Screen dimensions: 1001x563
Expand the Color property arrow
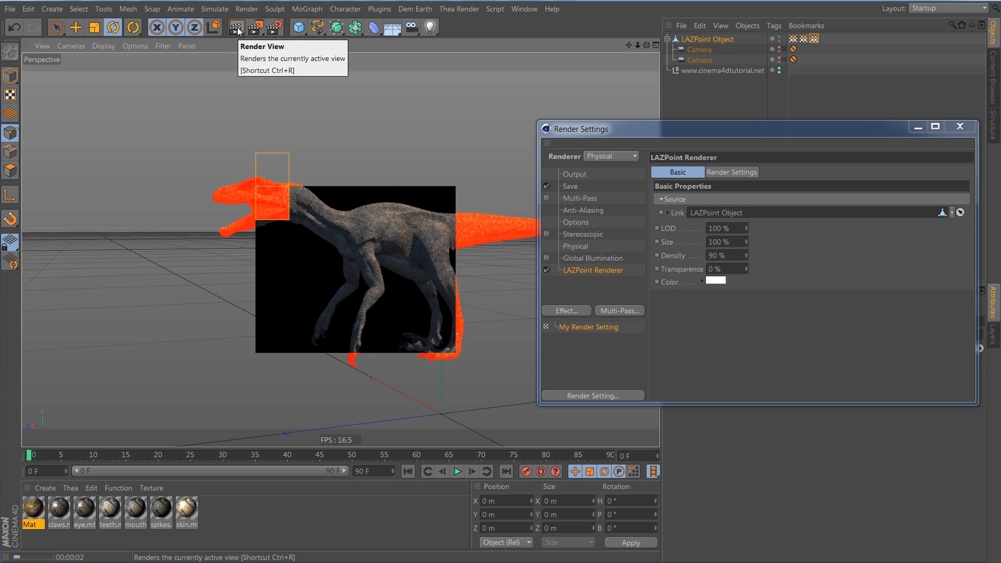coord(702,281)
